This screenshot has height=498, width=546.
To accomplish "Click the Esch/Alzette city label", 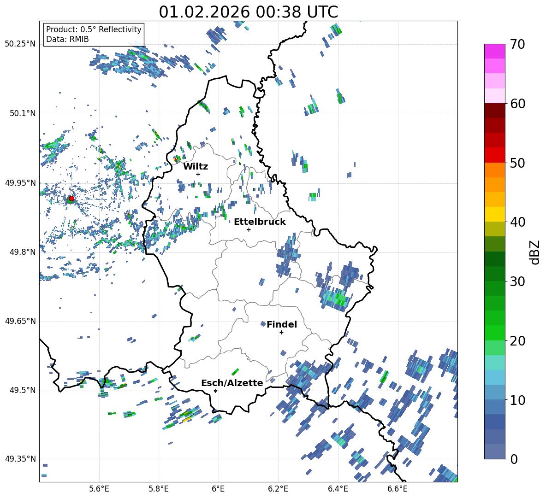I will click(x=232, y=383).
